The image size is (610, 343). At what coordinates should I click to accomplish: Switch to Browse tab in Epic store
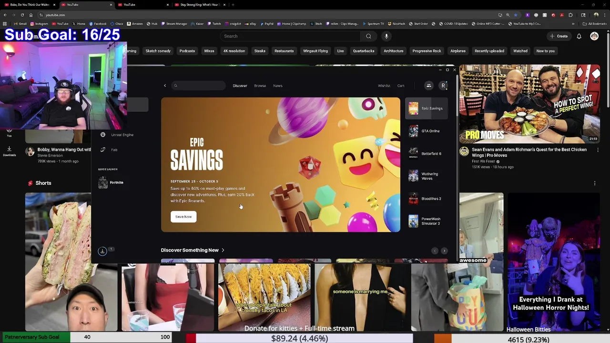click(260, 86)
